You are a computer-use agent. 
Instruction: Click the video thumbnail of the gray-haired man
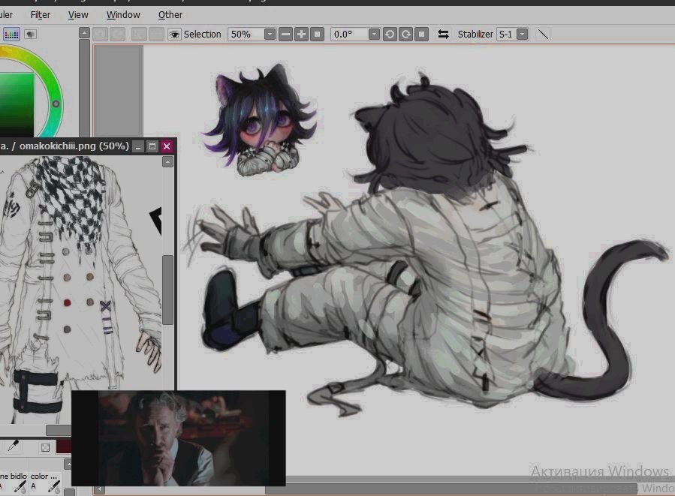(178, 438)
